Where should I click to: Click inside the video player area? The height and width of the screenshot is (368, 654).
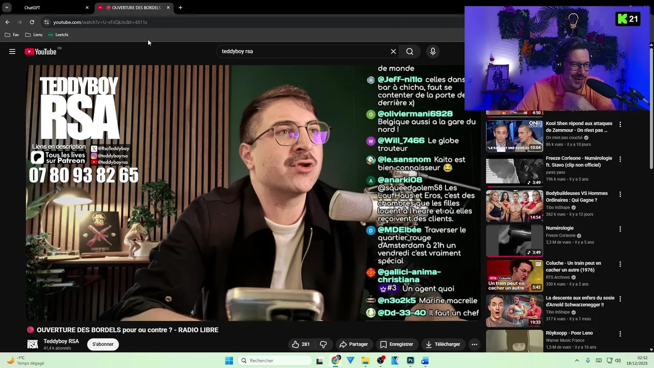coord(253,193)
